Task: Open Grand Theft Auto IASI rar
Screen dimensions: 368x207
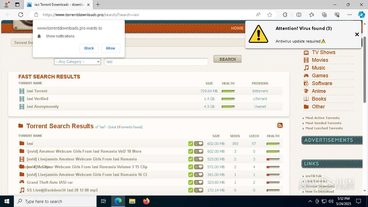Action: pyautogui.click(x=50, y=182)
